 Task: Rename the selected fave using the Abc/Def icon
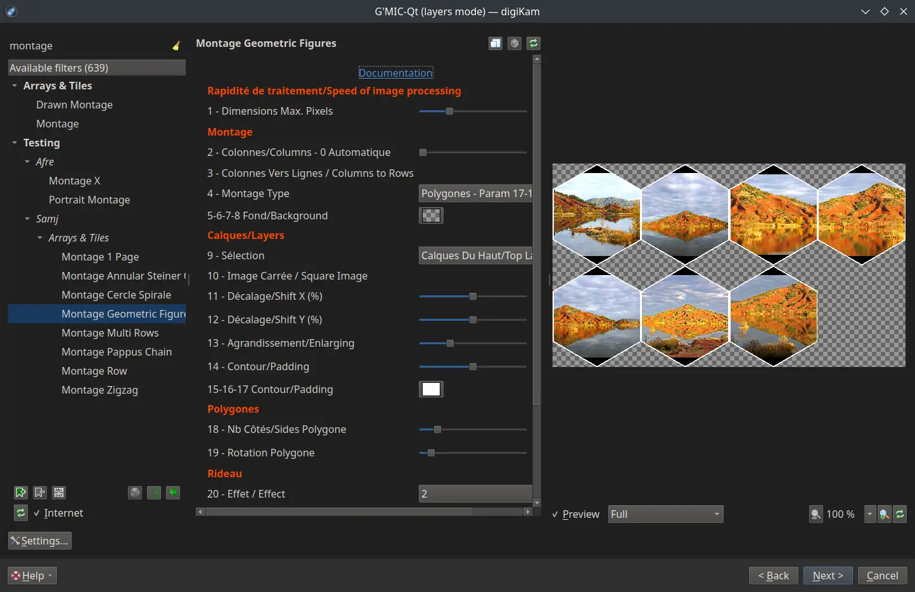pos(59,492)
